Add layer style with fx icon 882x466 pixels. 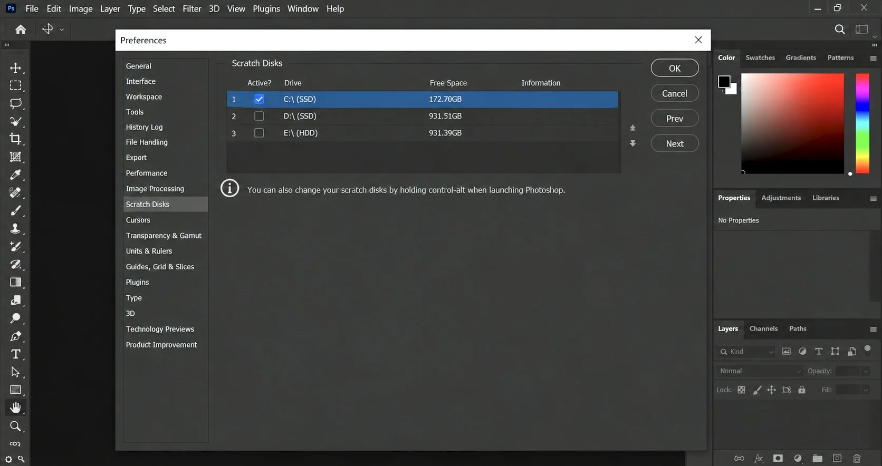(759, 459)
